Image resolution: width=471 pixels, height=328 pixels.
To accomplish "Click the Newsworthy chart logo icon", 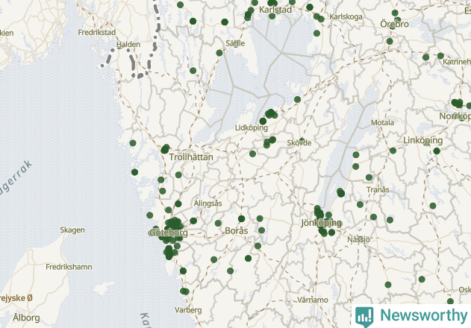I will [364, 317].
